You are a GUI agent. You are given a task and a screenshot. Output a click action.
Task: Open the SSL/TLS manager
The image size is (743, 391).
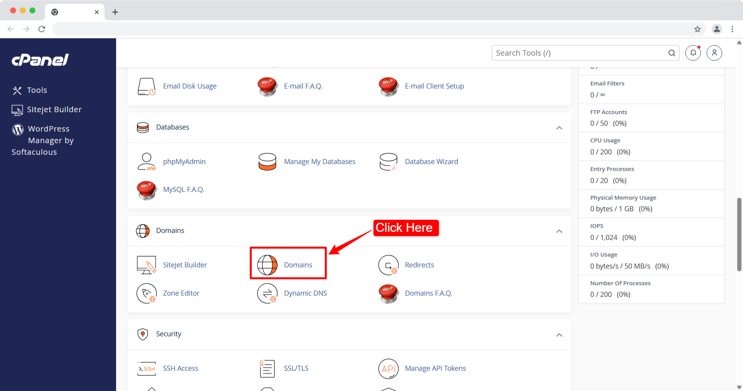tap(296, 368)
